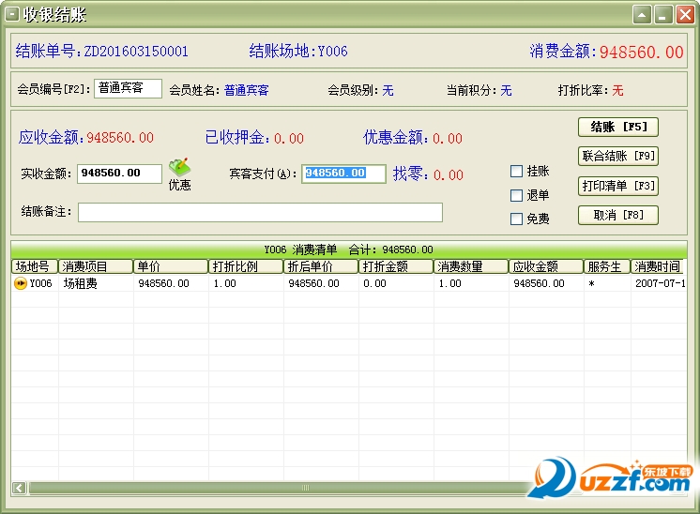
Task: Click the 会员姓名 普通宾客 value
Action: coord(247,90)
